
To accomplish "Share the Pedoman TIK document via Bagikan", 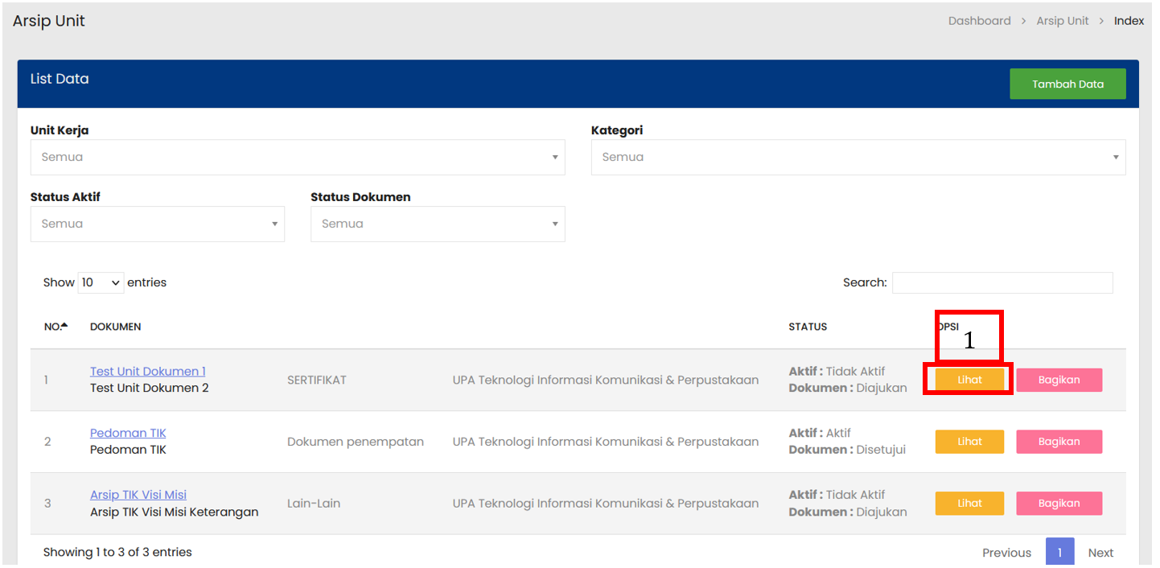I will 1059,442.
